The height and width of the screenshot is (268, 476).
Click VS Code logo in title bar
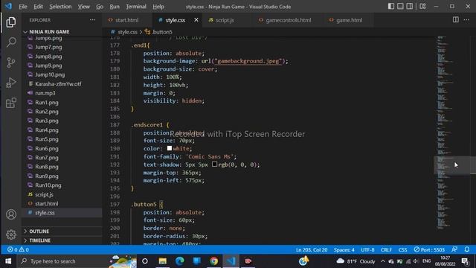click(x=8, y=6)
